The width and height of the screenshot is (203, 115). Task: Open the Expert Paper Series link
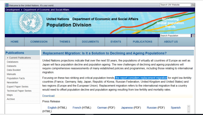(x=18, y=86)
